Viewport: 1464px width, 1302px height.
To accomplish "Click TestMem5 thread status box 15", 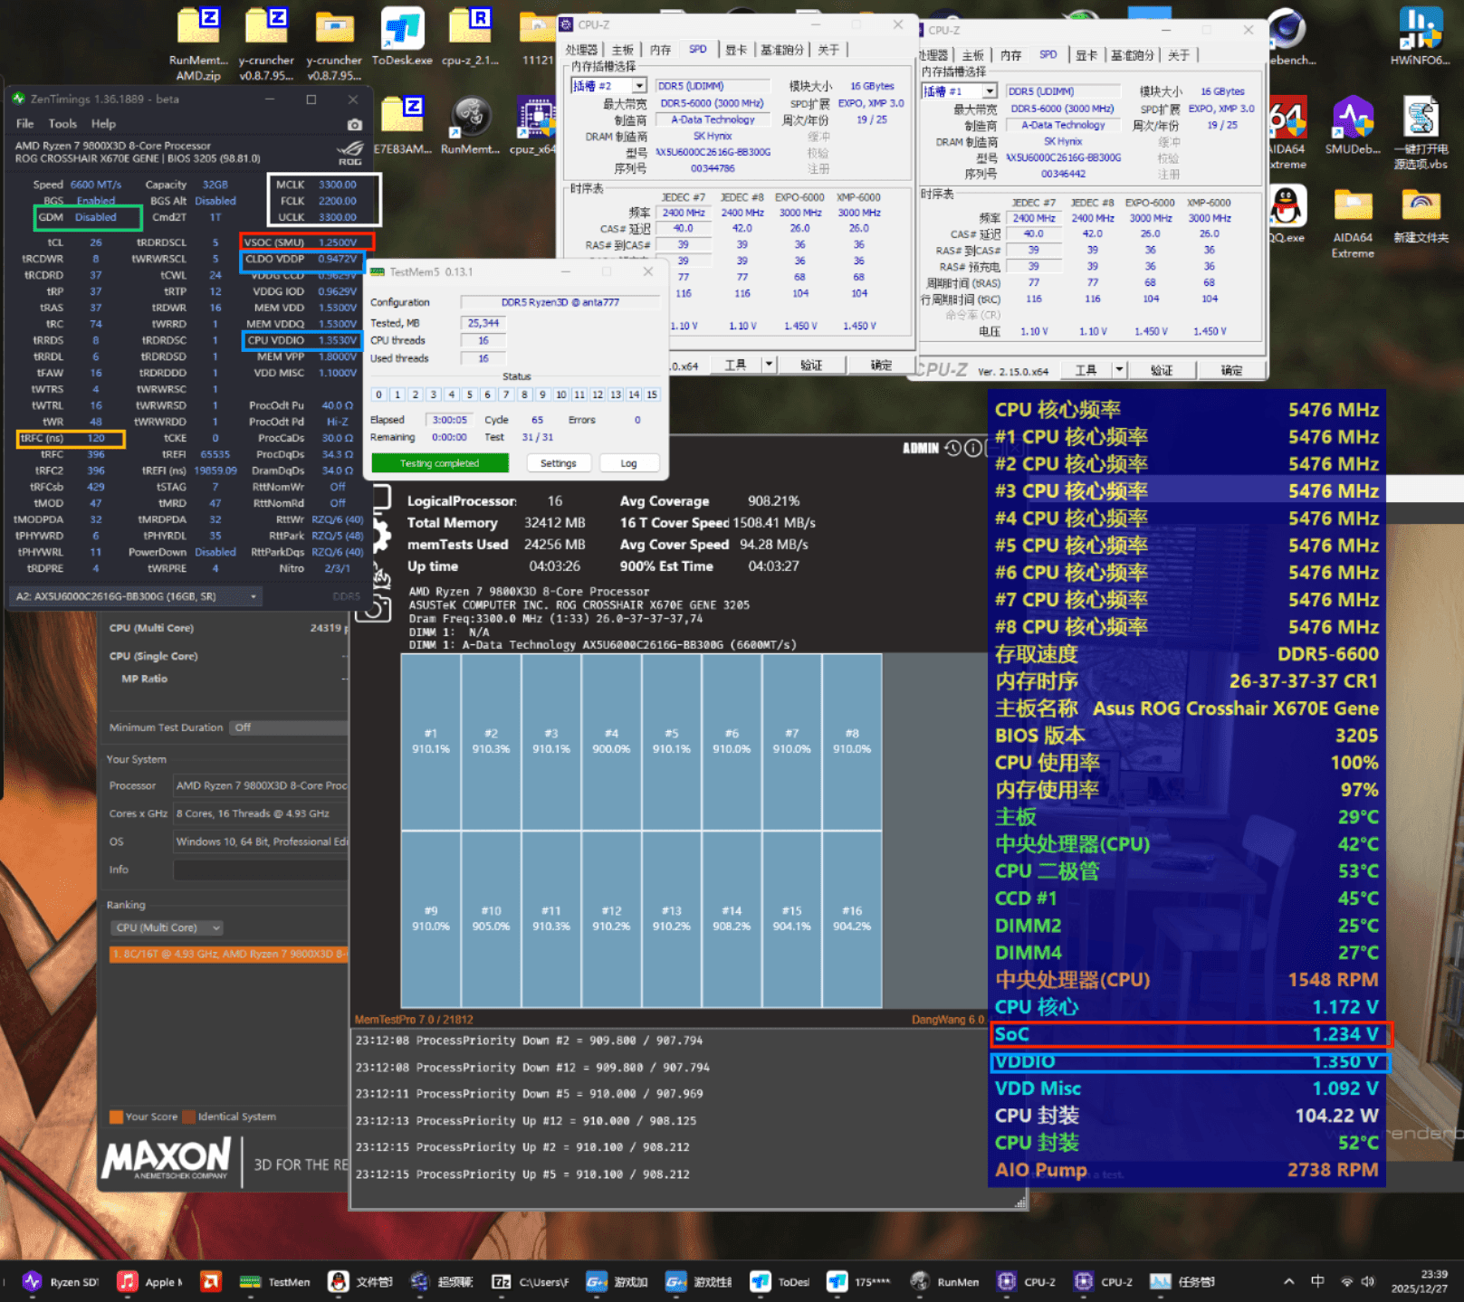I will click(652, 394).
